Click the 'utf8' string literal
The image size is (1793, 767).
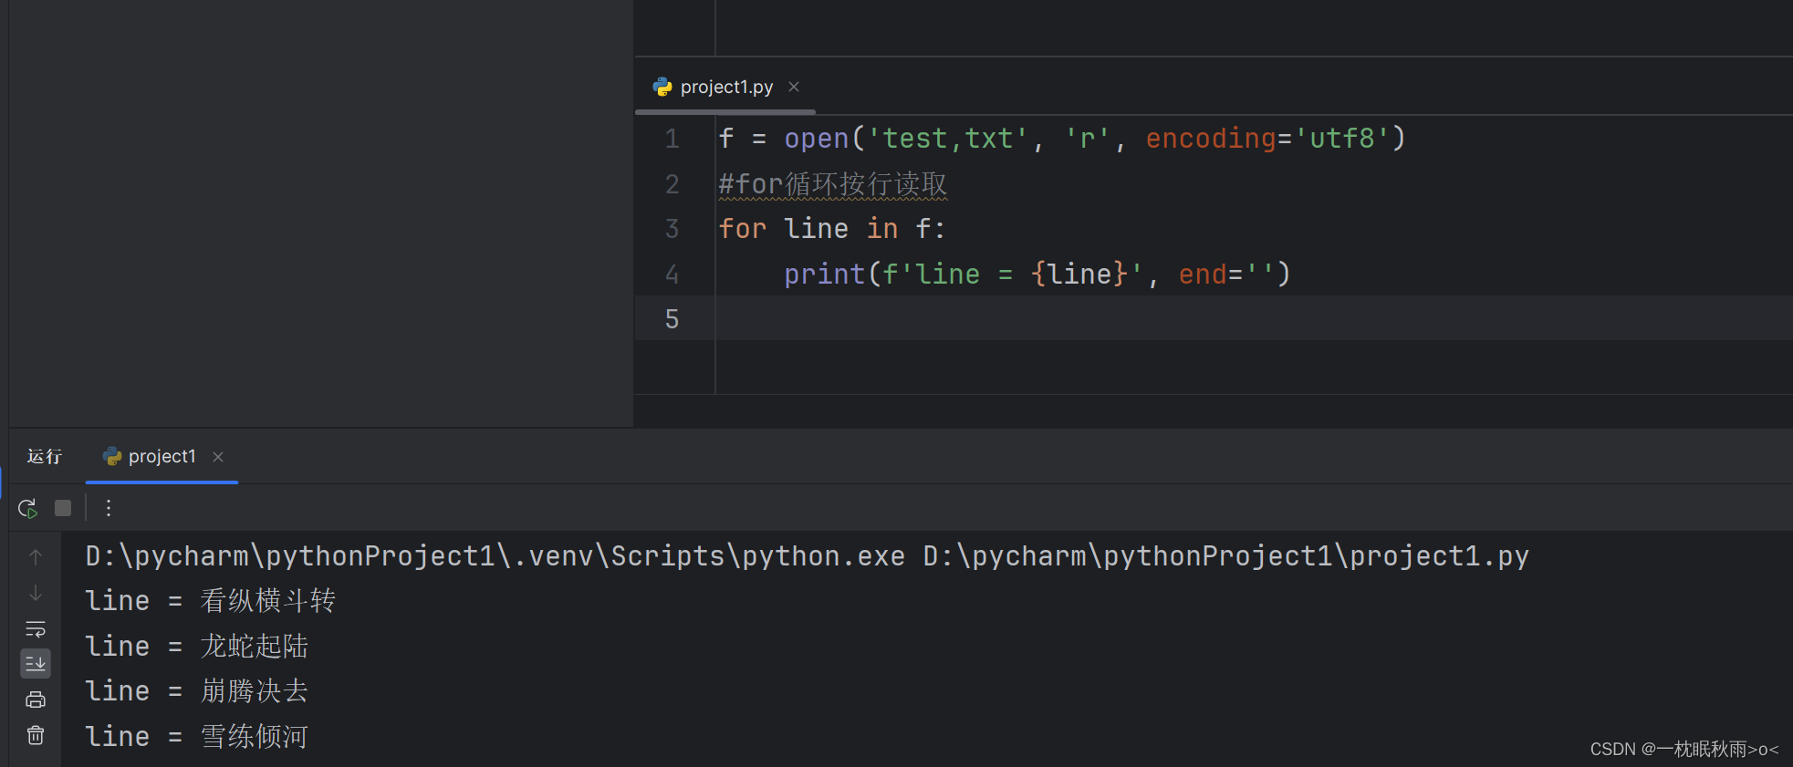[1341, 139]
